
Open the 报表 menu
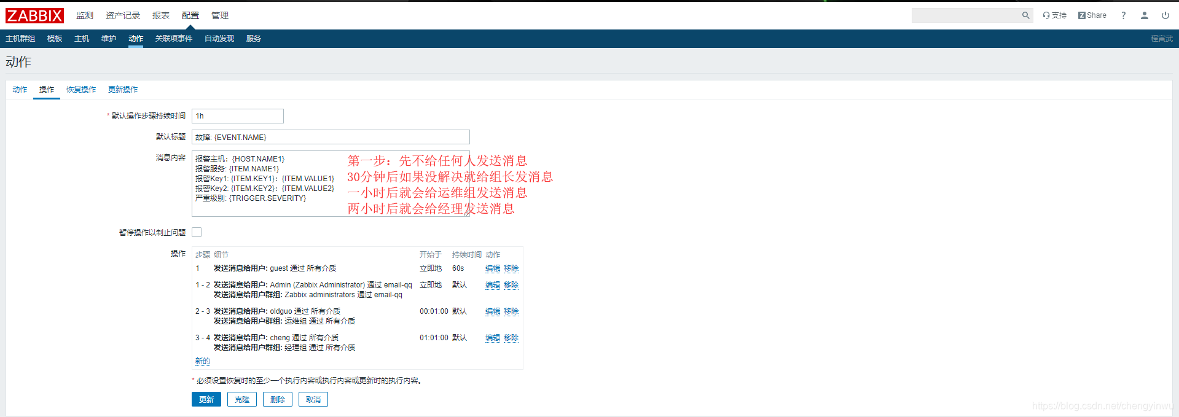[x=161, y=15]
